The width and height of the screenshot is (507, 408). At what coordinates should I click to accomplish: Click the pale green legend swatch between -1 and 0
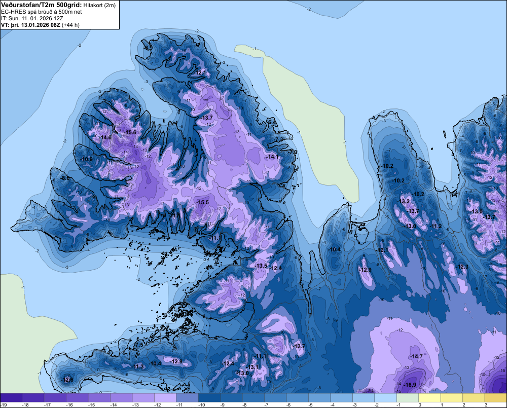(408, 397)
